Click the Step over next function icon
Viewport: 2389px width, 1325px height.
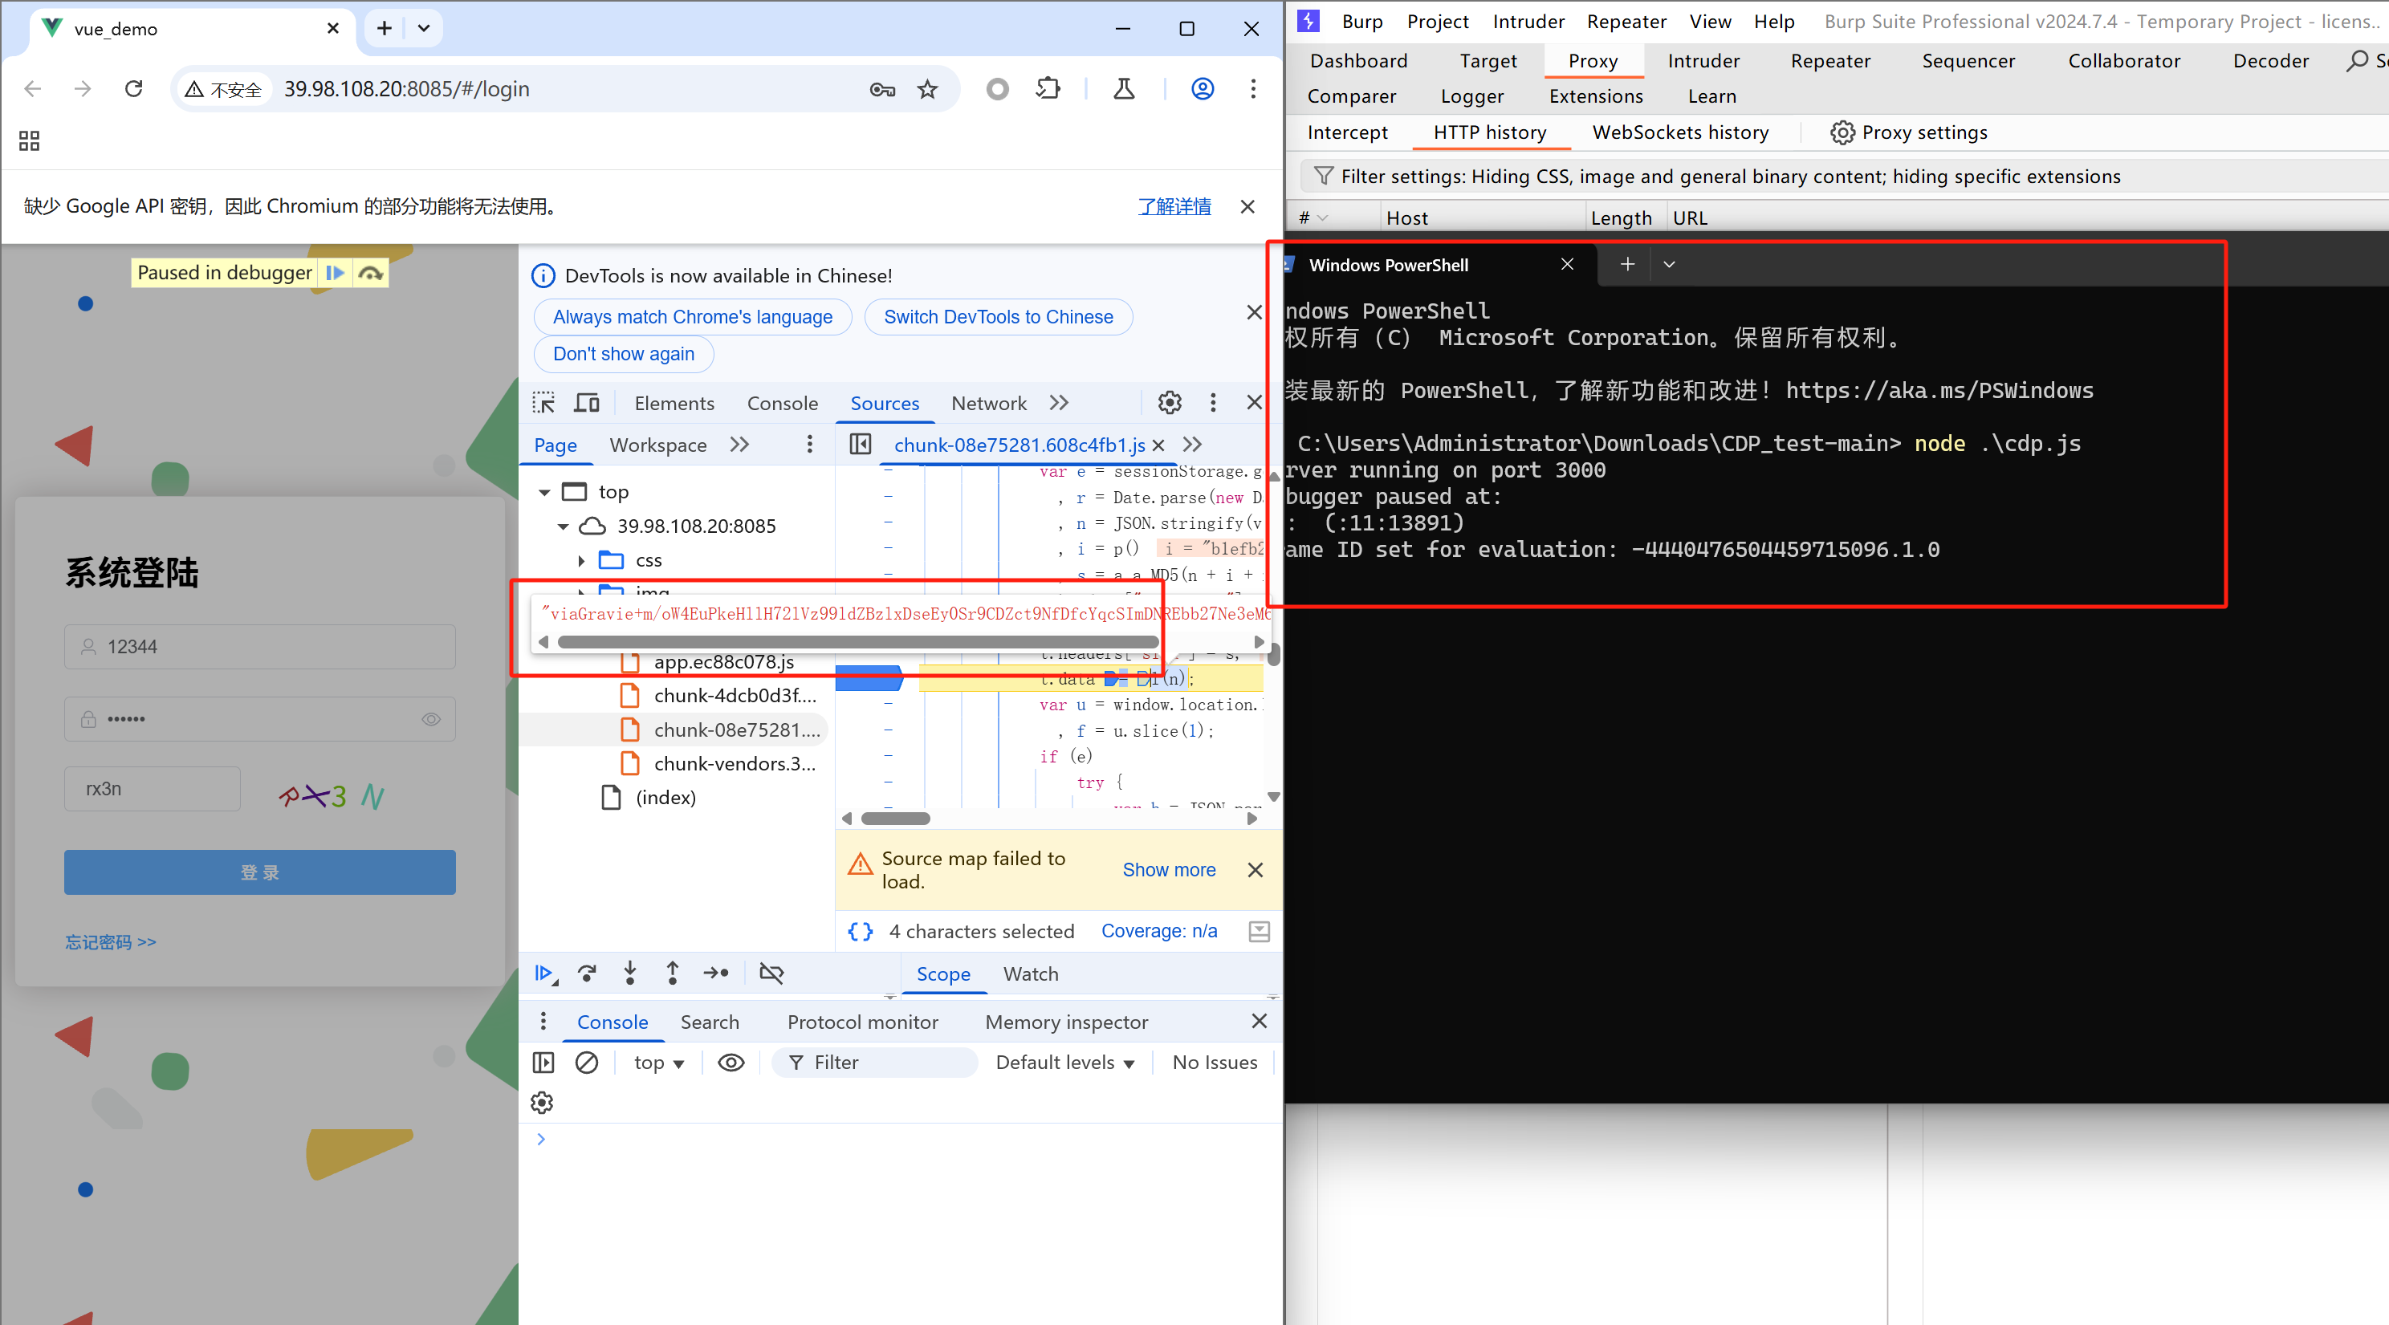[x=586, y=973]
